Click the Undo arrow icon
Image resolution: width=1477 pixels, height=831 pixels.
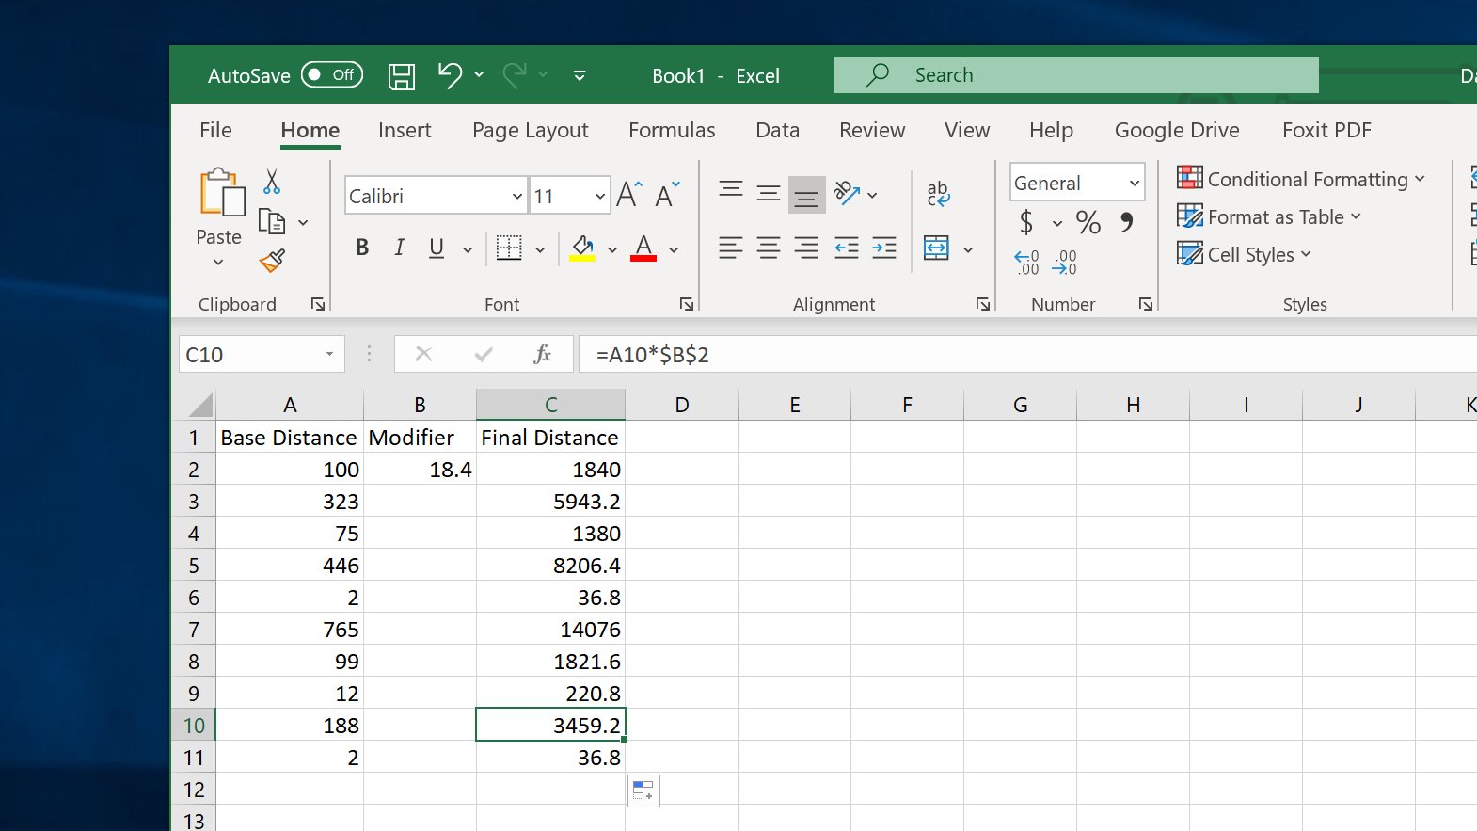point(450,75)
